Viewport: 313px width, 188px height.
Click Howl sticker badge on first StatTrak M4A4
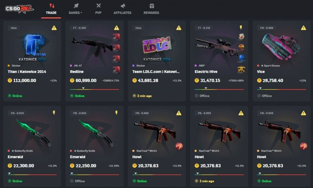179,146
